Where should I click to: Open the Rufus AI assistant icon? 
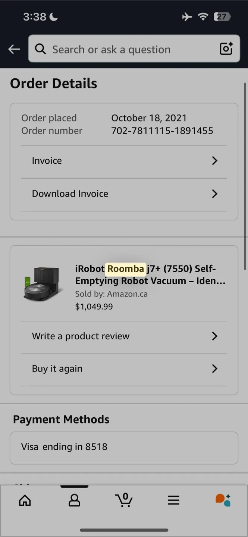[223, 500]
